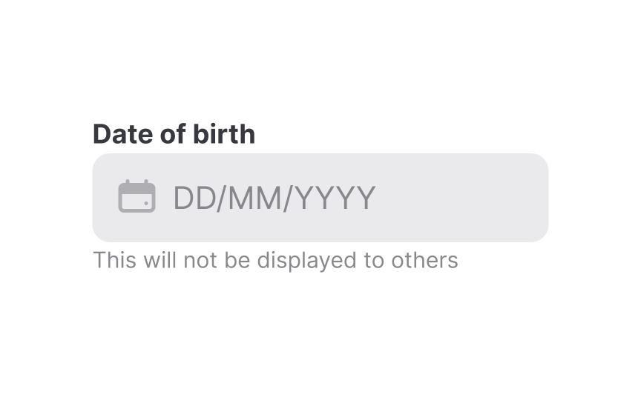The image size is (641, 400).
Task: Select the bold Date of birth heading
Action: click(x=174, y=134)
